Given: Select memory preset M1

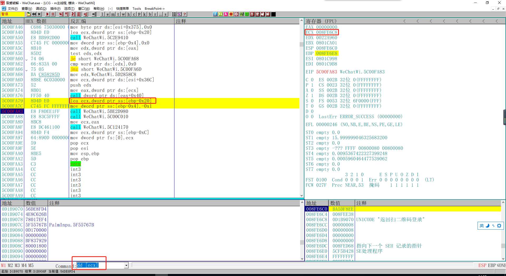Looking at the screenshot, I should [3, 265].
